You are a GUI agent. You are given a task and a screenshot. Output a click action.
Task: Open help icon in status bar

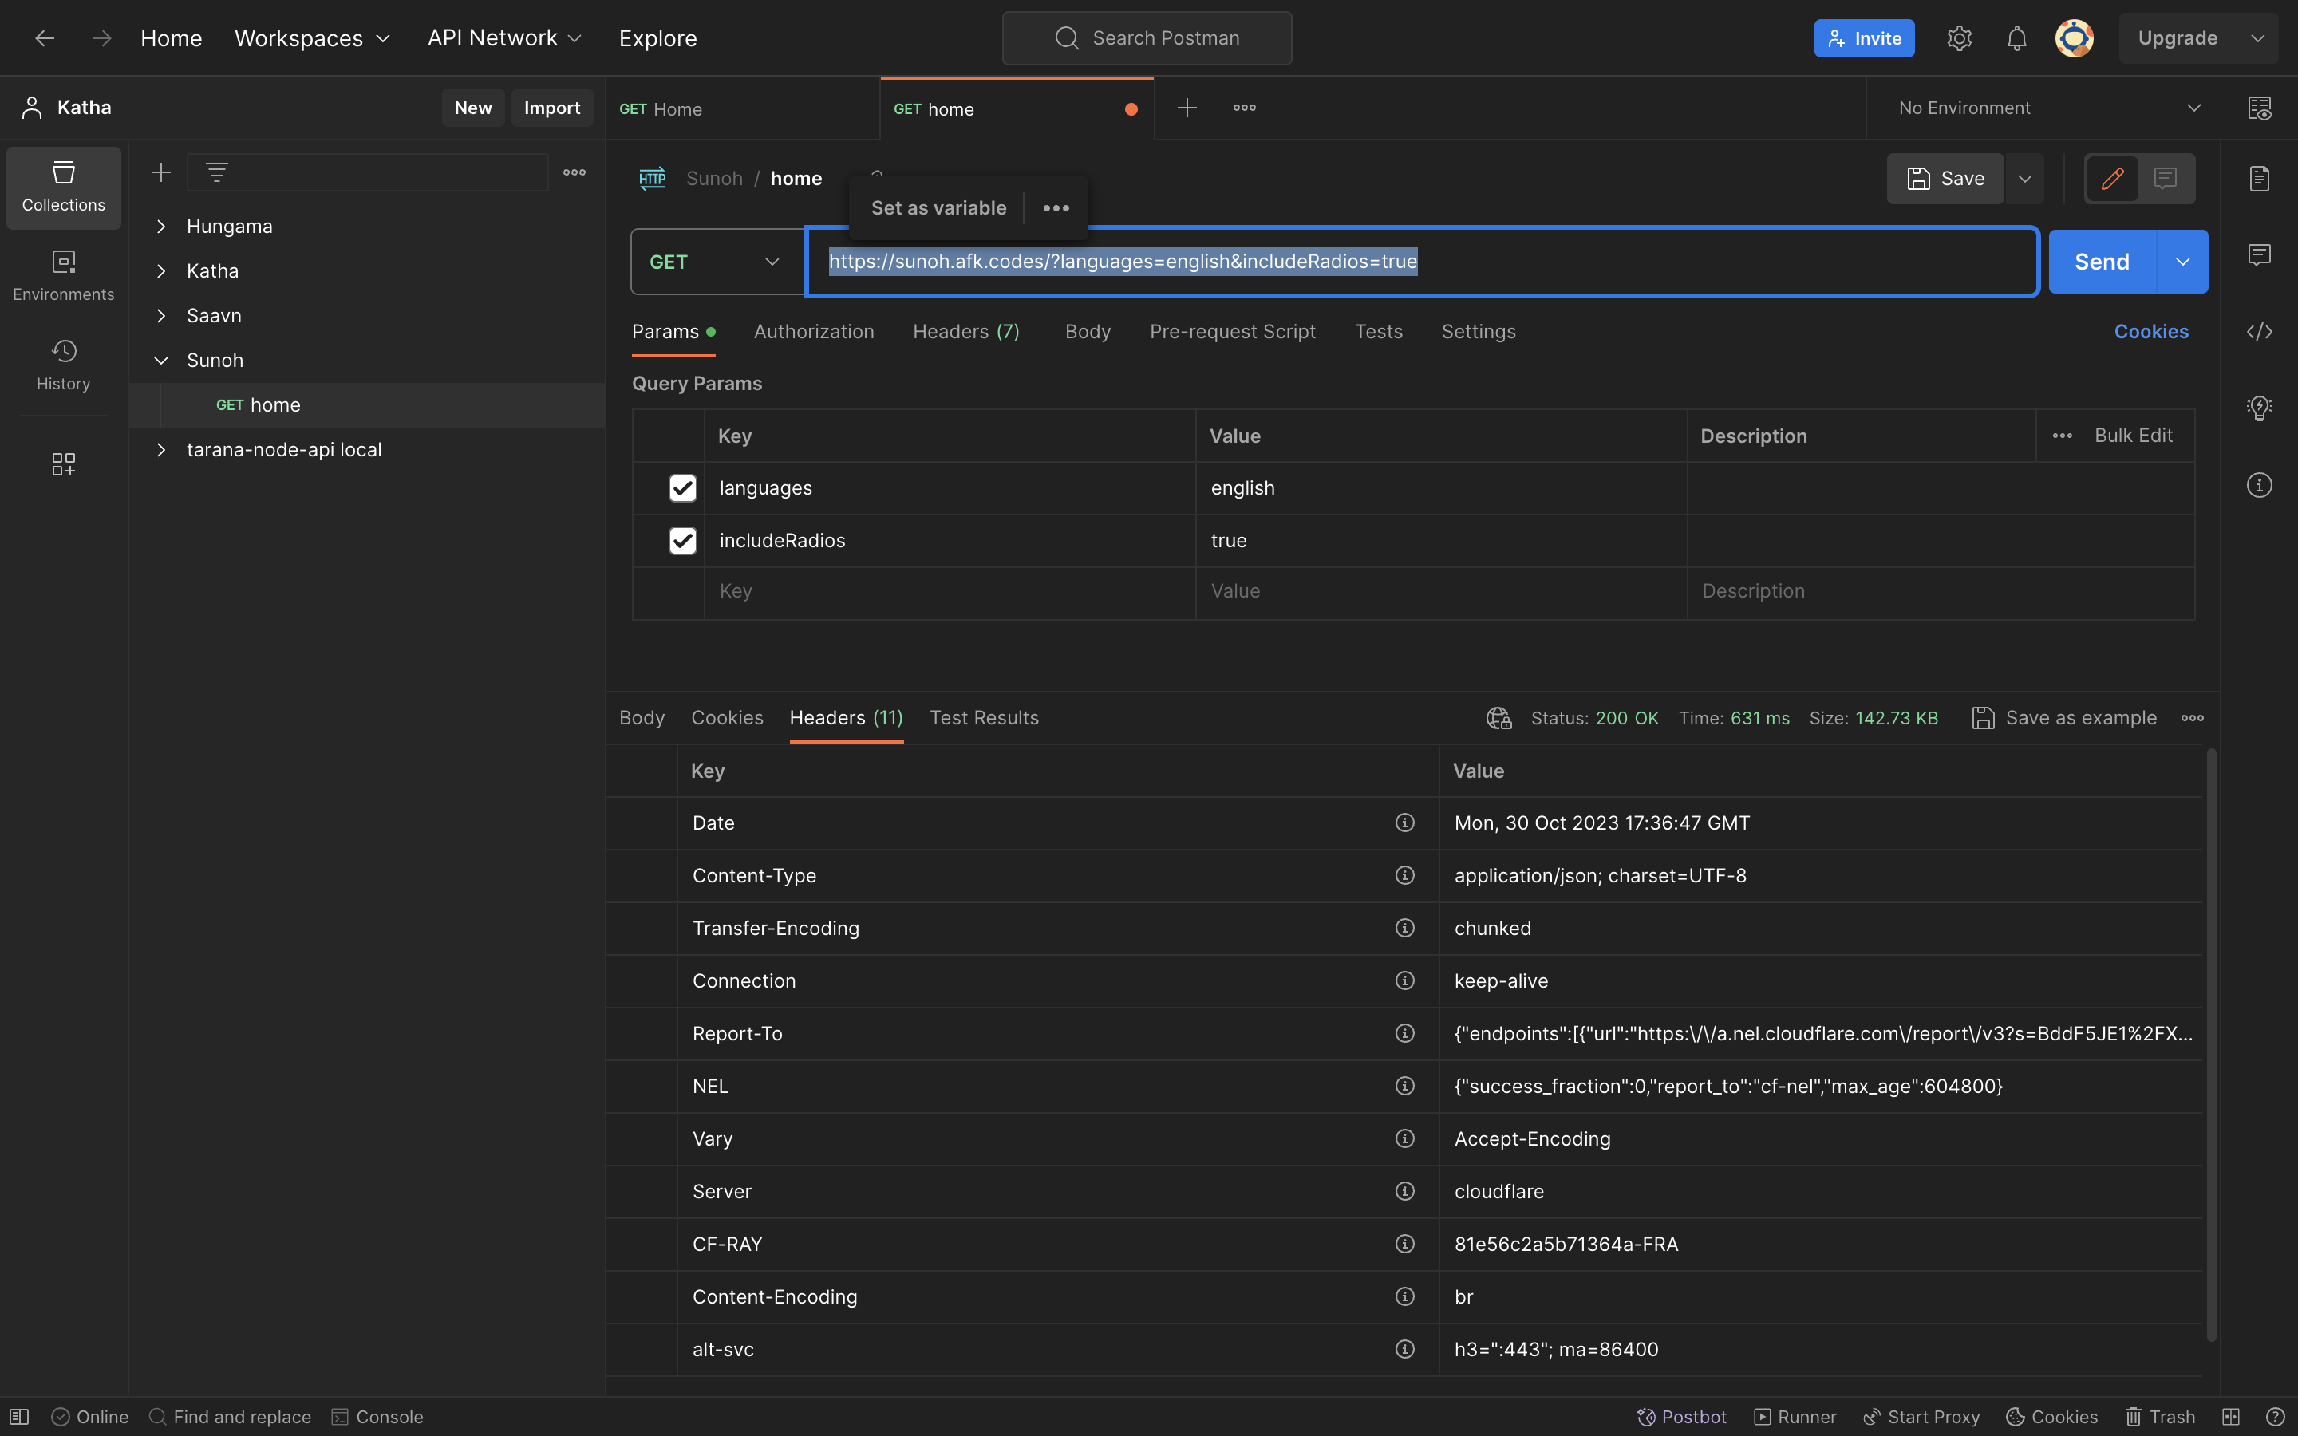click(x=2275, y=1416)
